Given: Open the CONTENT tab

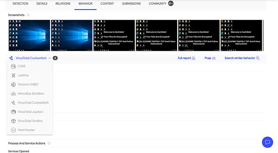Looking at the screenshot, I should tap(107, 3).
